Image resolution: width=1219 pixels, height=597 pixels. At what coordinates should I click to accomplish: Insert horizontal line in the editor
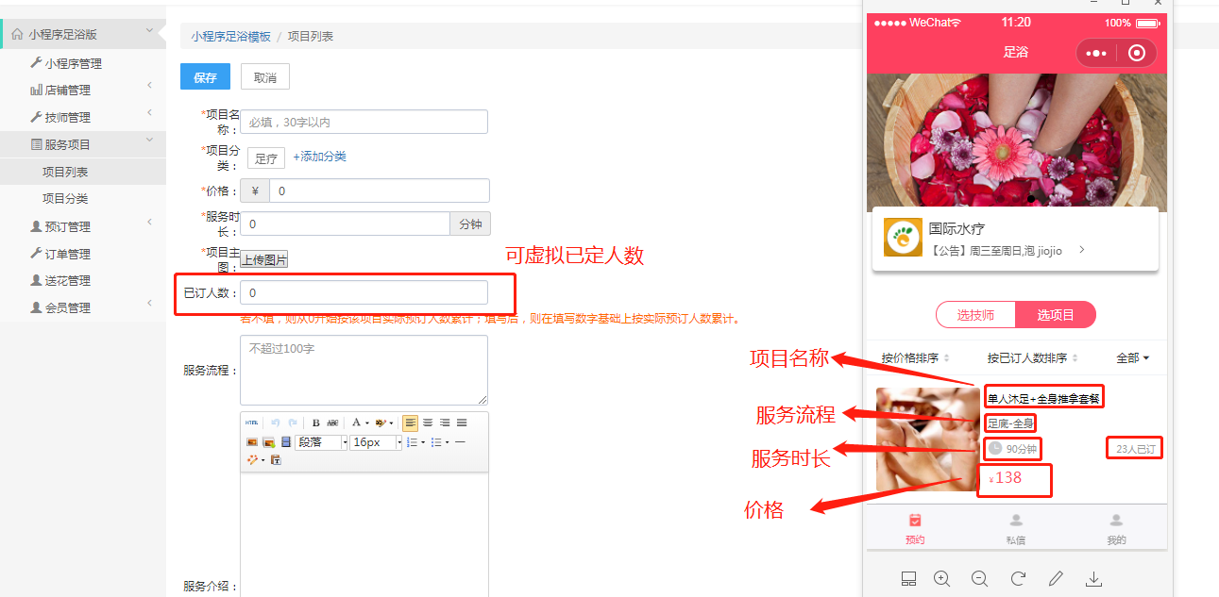click(460, 442)
